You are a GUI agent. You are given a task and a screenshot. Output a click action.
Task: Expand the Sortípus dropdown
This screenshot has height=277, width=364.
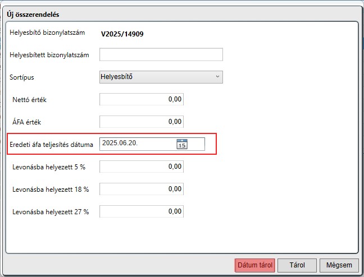(161, 77)
